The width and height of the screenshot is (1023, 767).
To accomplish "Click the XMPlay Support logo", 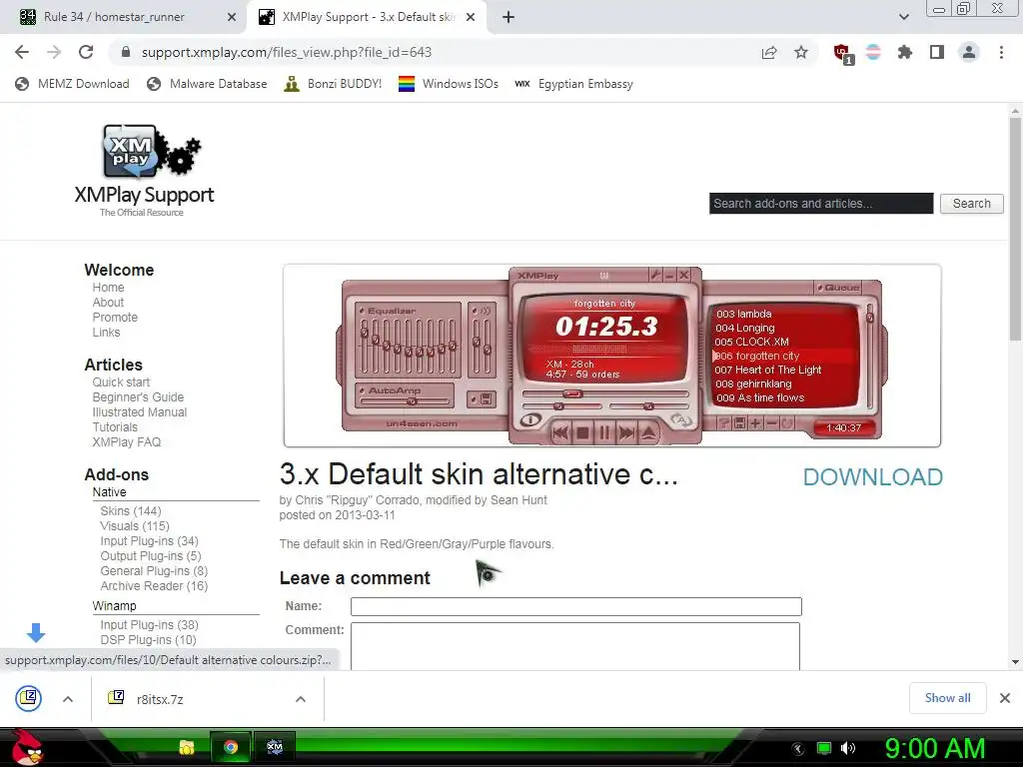I will (145, 171).
